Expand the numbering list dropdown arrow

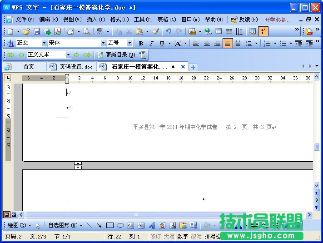pyautogui.click(x=275, y=44)
